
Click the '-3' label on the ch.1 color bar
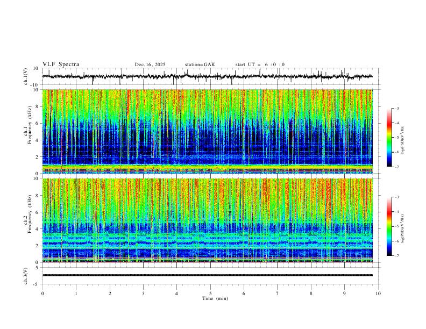pyautogui.click(x=397, y=108)
